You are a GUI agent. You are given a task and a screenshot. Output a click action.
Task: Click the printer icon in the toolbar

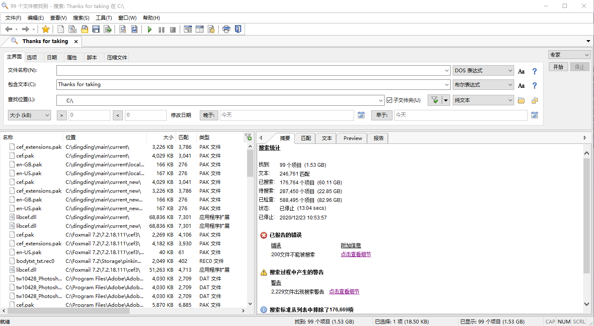[x=226, y=29]
